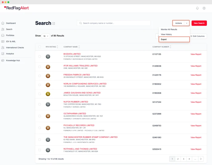Open the Piccadilly Records Limited company link

point(79,125)
